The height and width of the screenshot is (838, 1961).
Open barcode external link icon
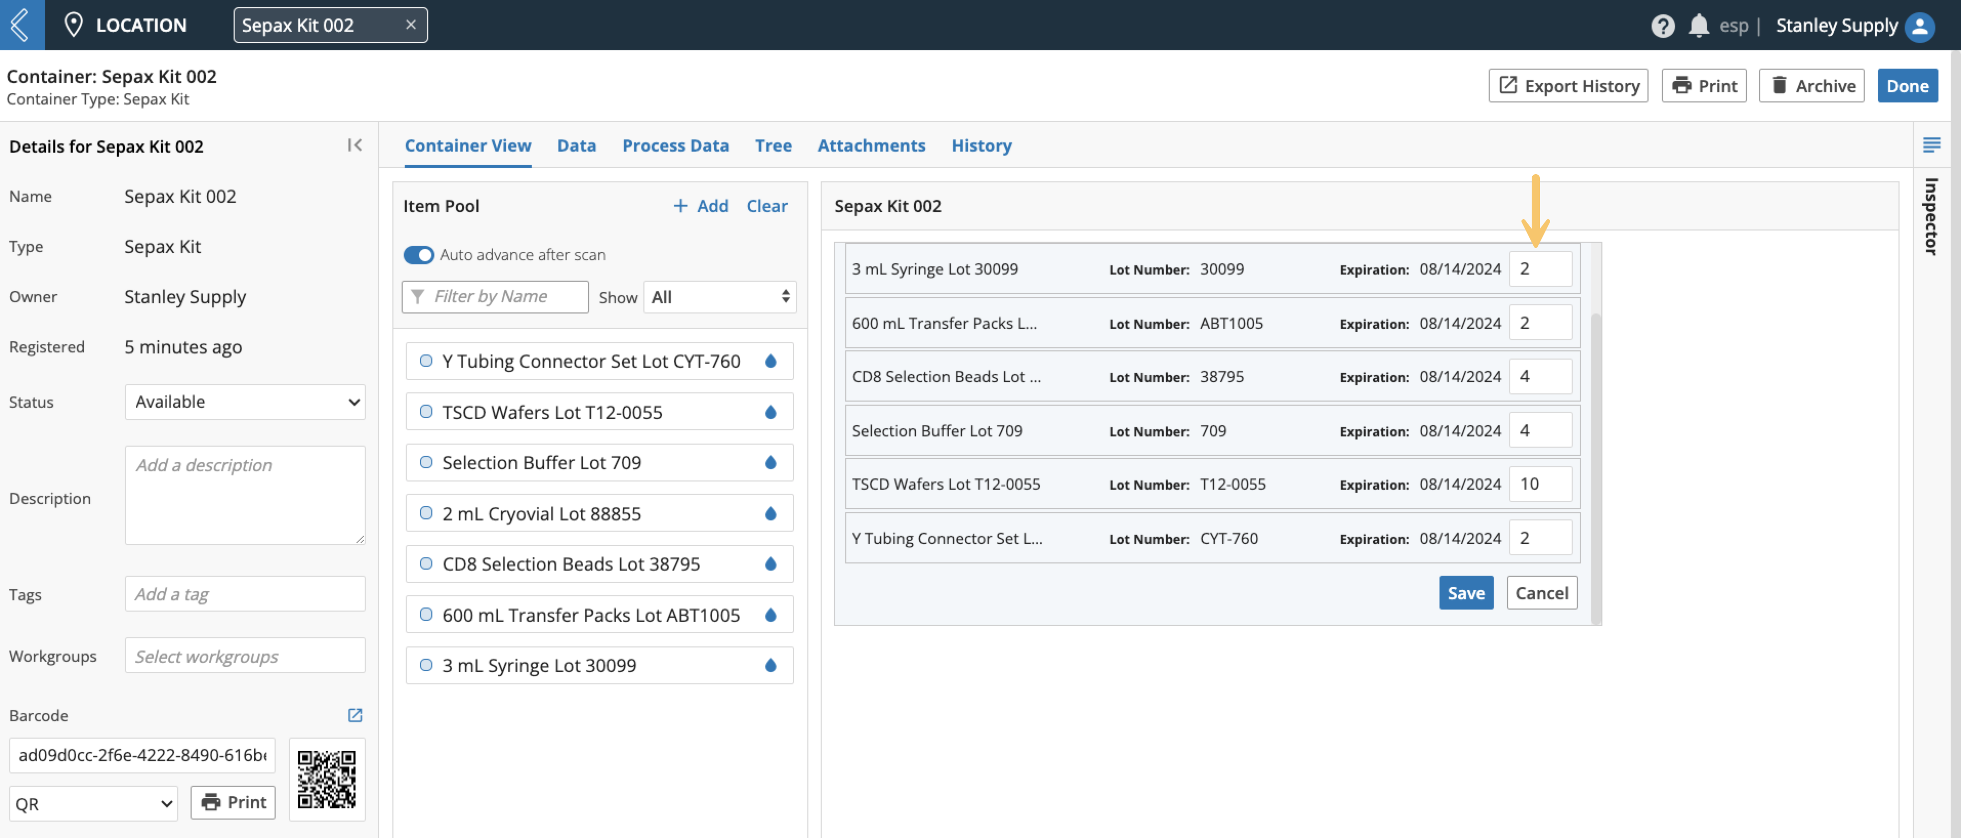(354, 715)
